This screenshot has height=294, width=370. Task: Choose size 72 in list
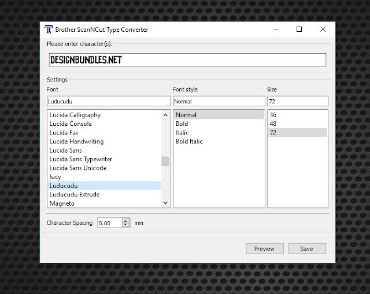pos(298,132)
